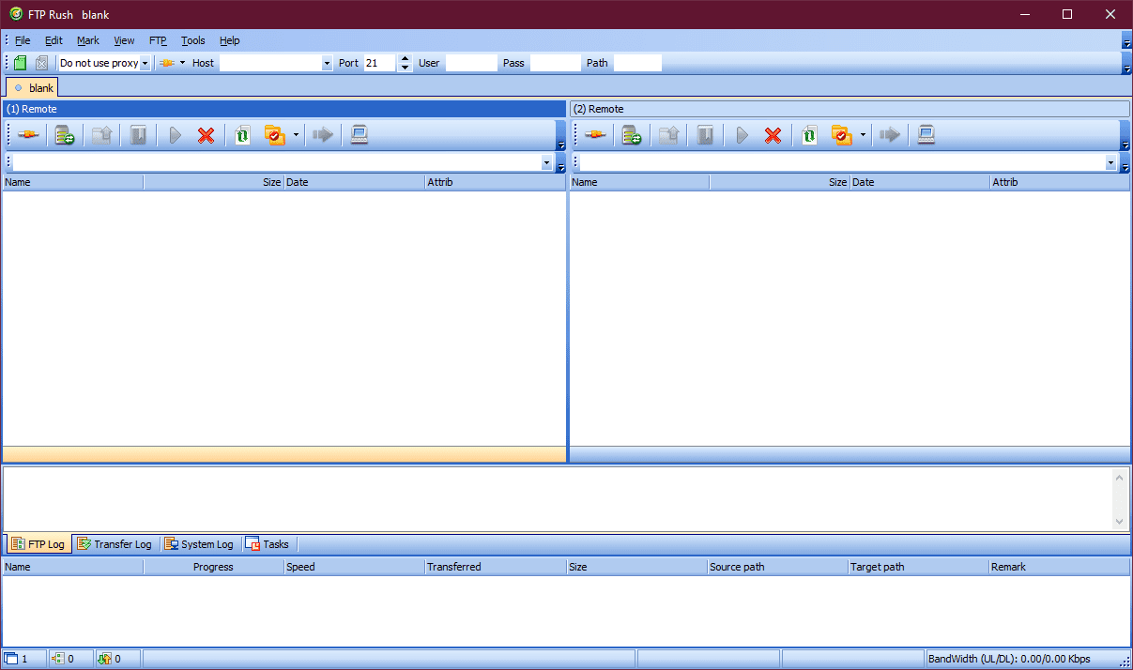Open the folder icon dropdown arrow in pane (2)

(x=863, y=135)
